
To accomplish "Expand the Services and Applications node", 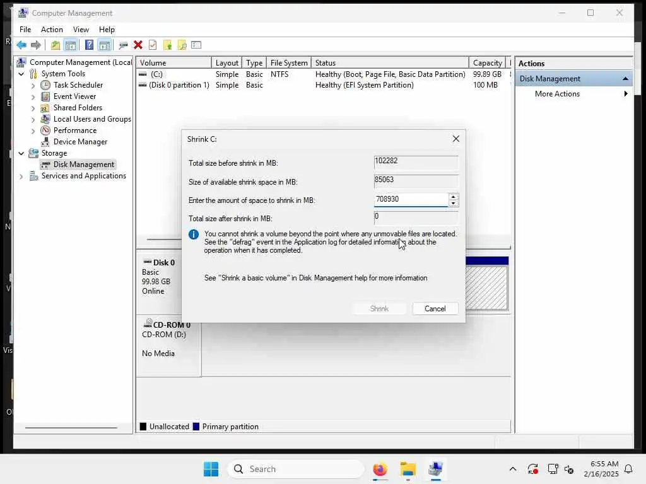I will tap(21, 176).
